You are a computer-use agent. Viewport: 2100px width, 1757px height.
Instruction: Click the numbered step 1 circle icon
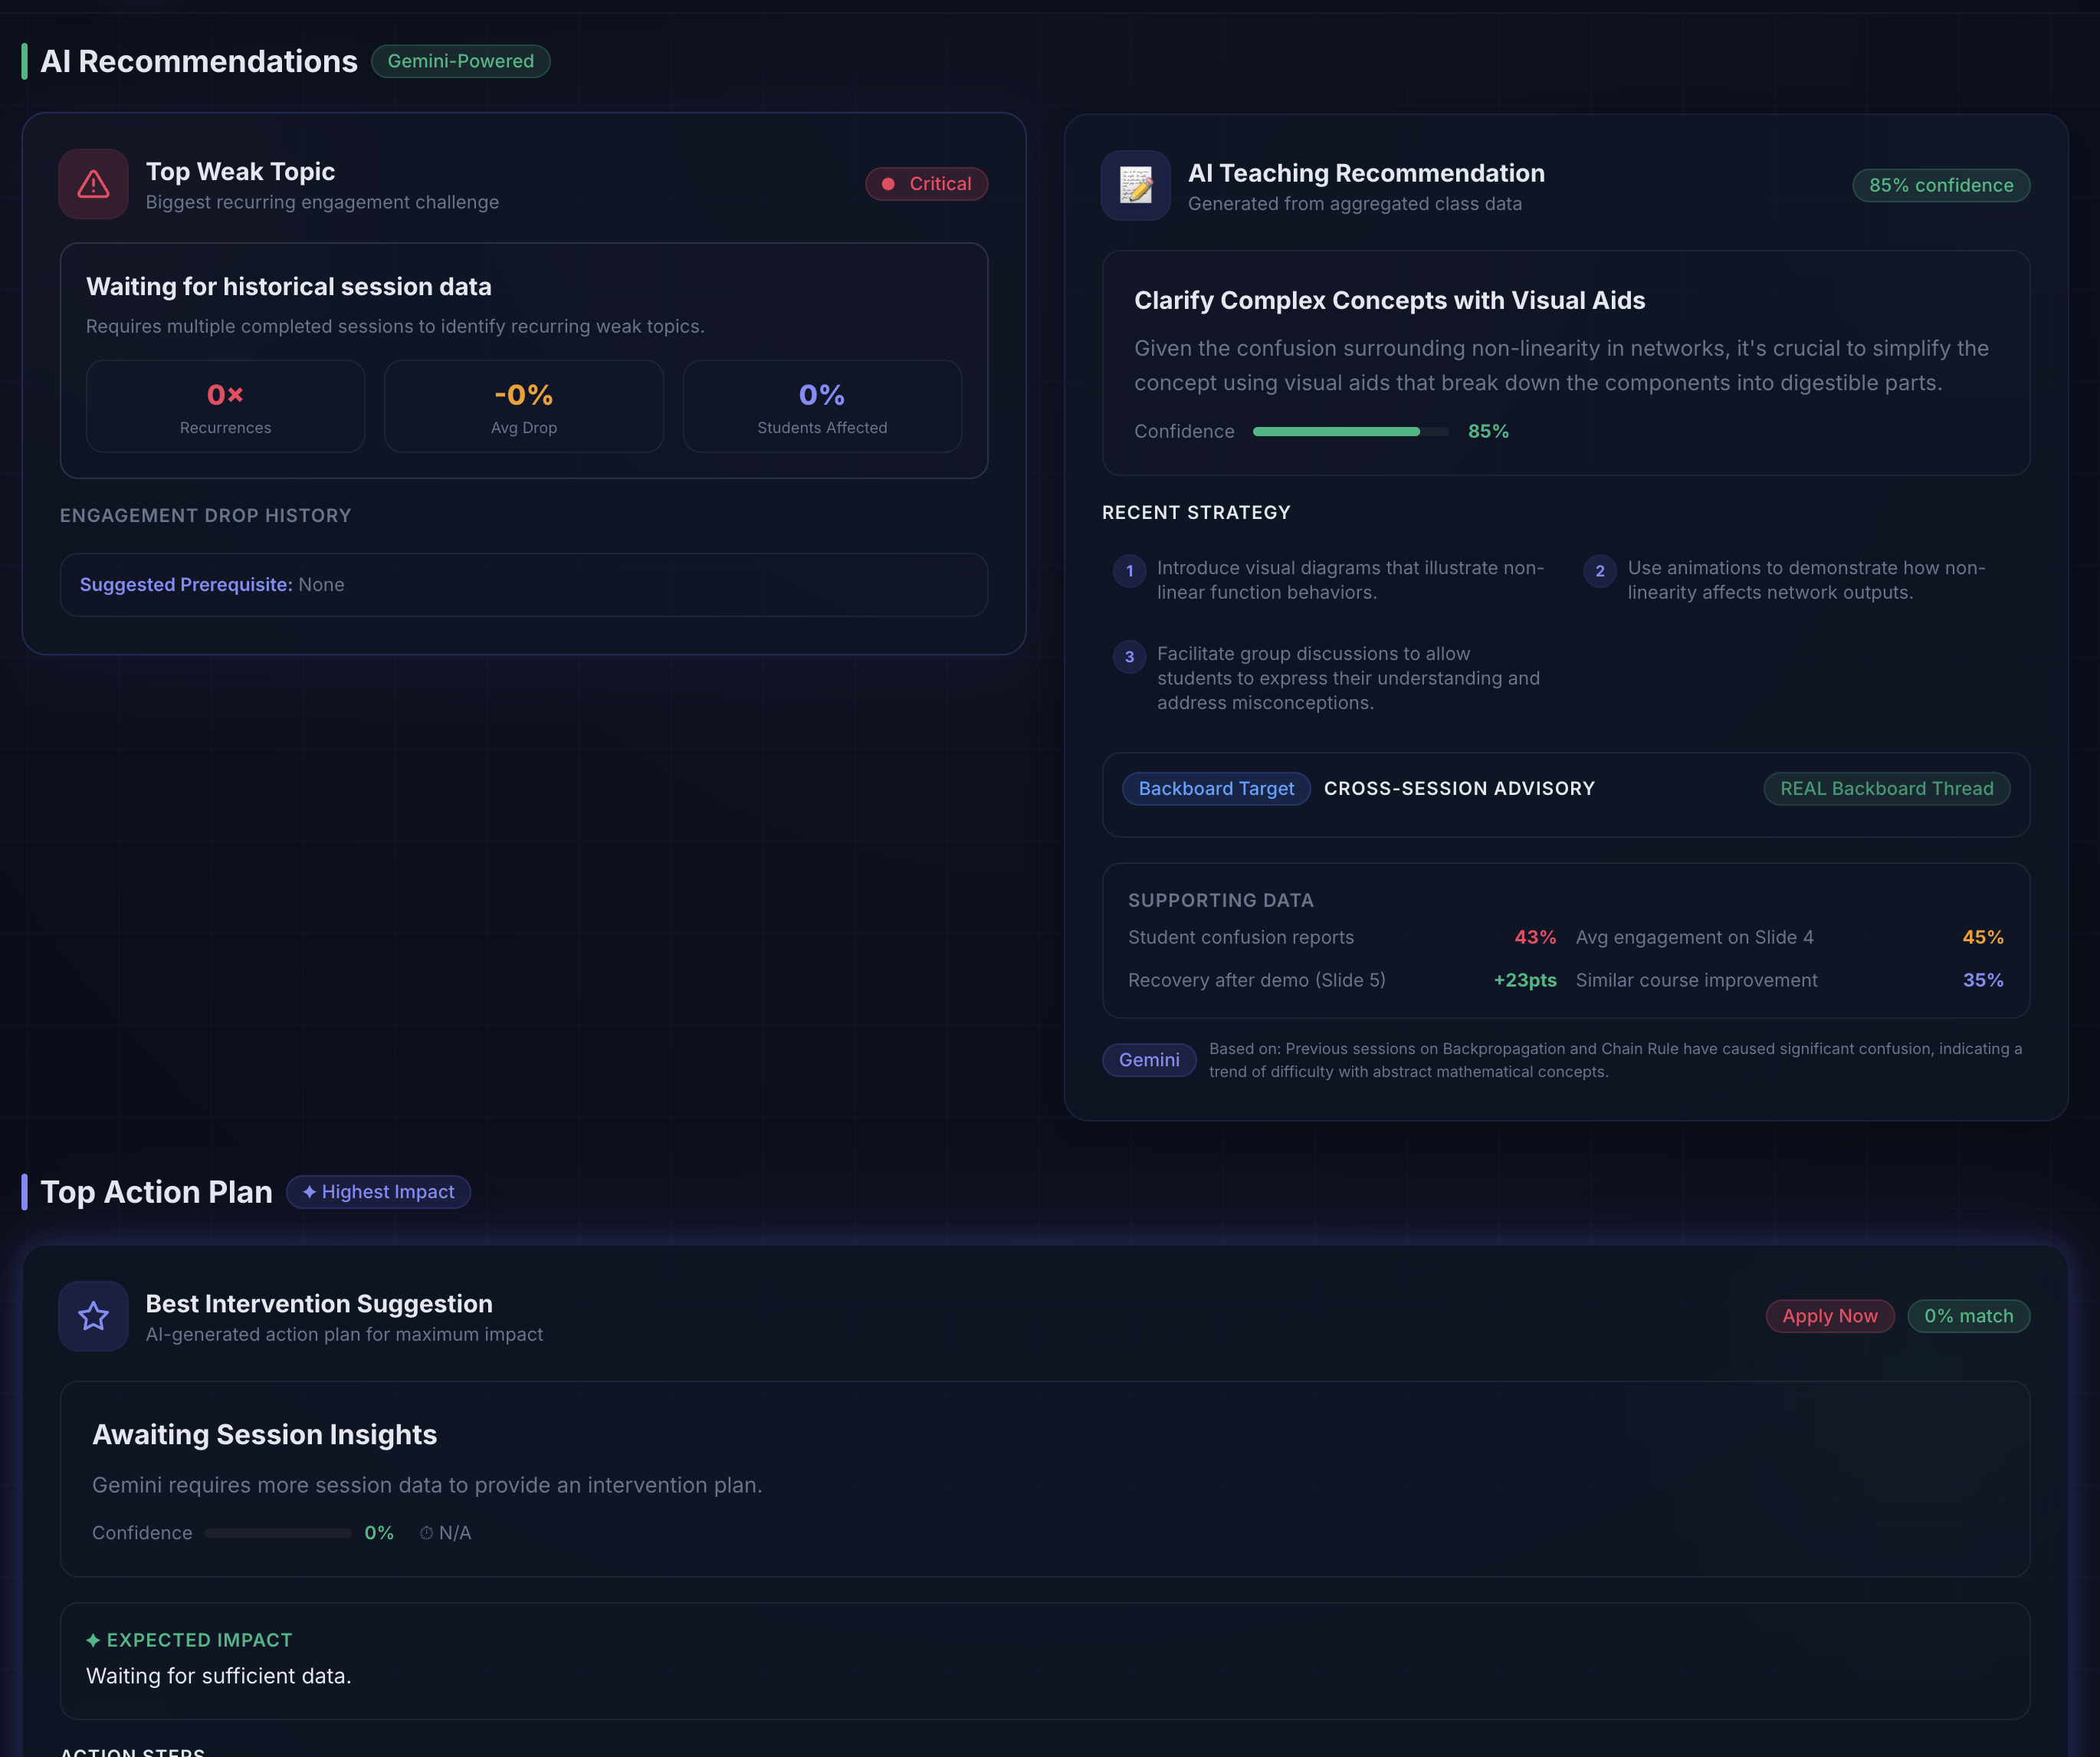tap(1129, 571)
